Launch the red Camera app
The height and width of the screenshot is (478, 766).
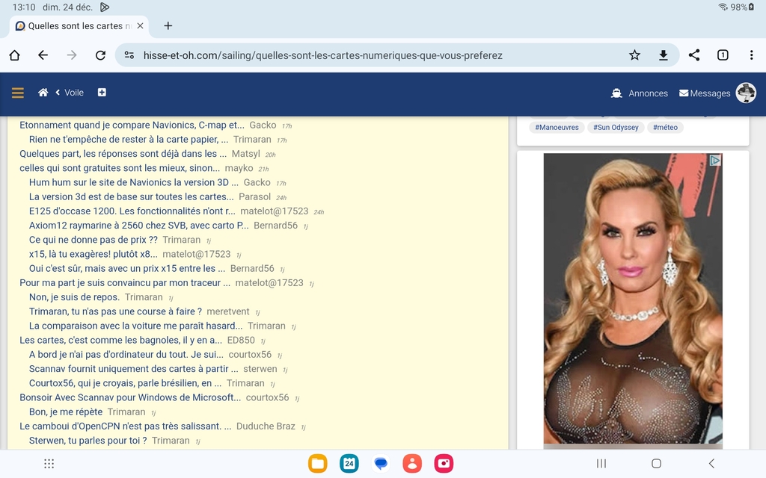pos(444,463)
